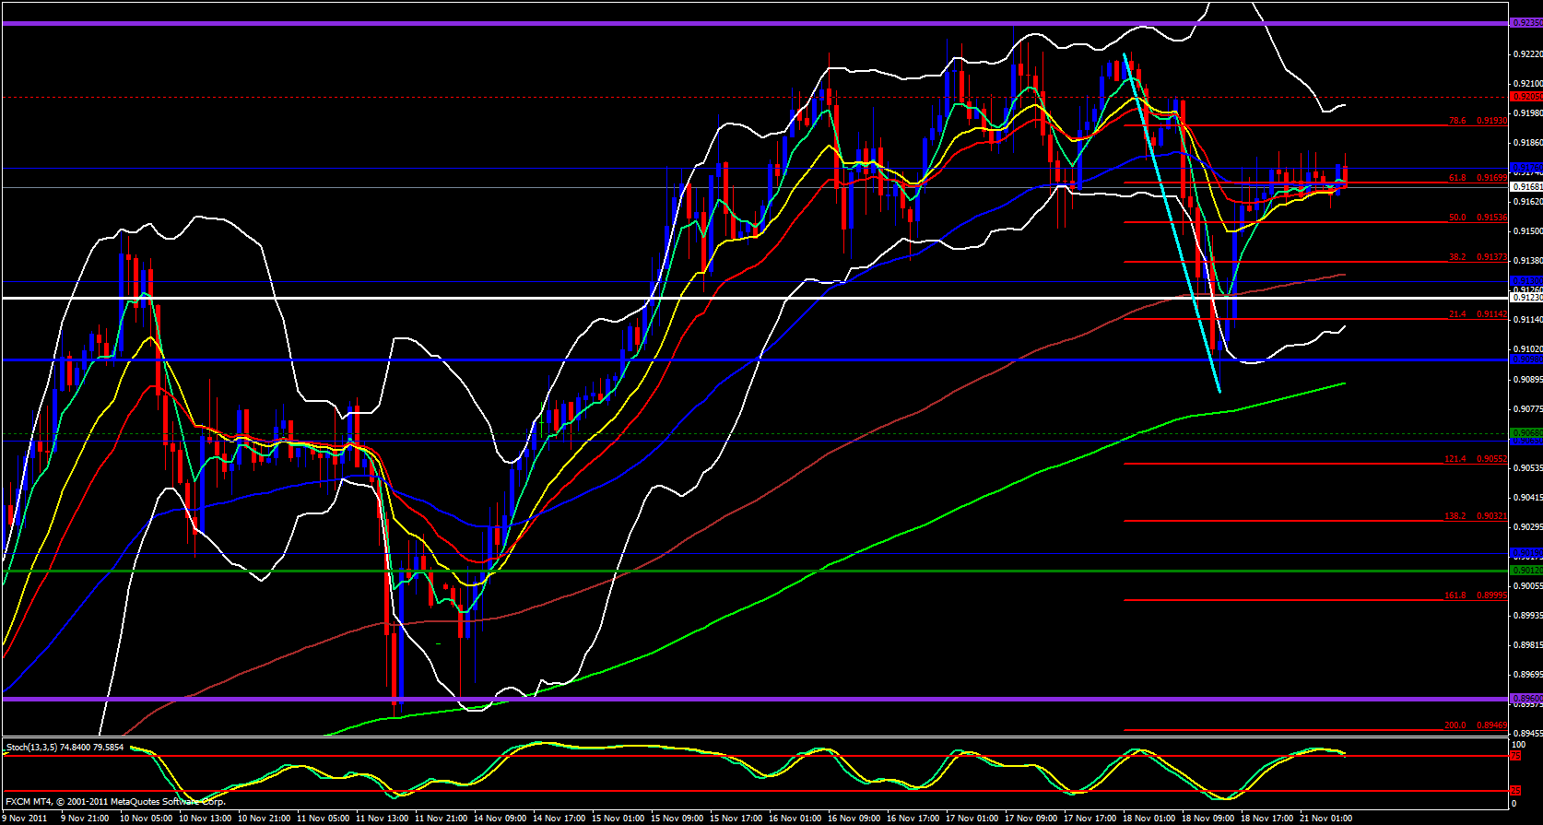Click the stochastic 25 level marker
This screenshot has height=825, width=1543.
[x=1514, y=791]
